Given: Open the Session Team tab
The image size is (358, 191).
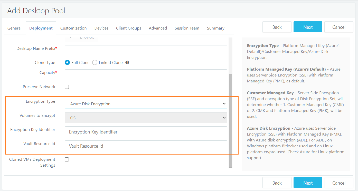Looking at the screenshot, I should 187,28.
